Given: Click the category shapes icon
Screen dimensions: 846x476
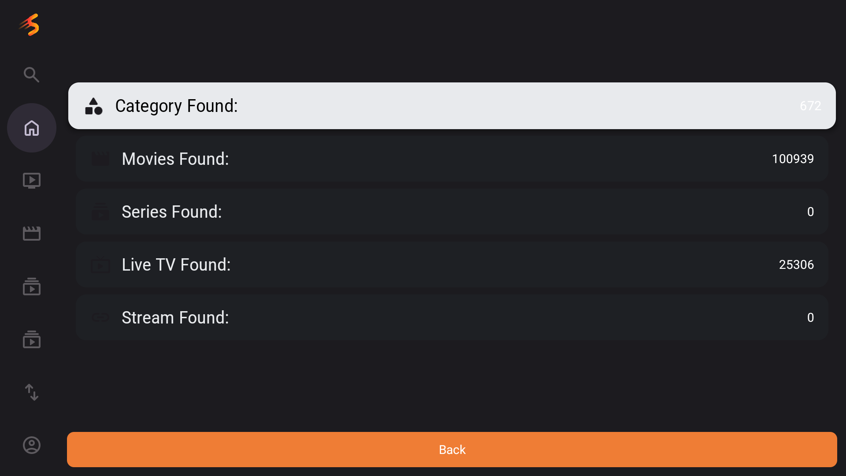Looking at the screenshot, I should coord(93,106).
